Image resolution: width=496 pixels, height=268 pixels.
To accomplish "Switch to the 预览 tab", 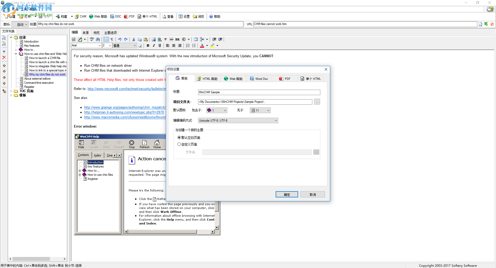I will [x=96, y=32].
